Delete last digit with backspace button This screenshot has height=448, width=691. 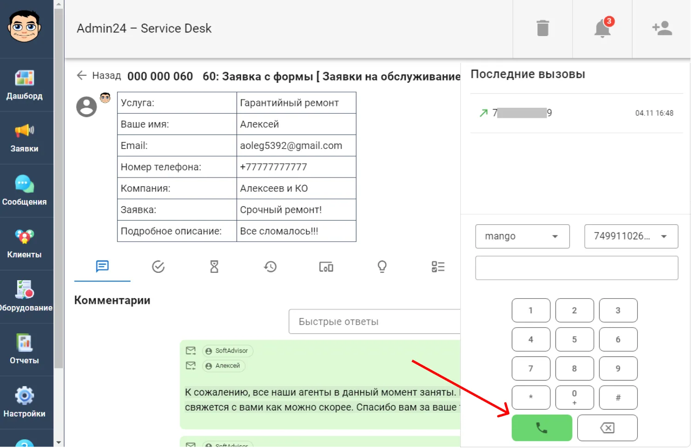[607, 428]
